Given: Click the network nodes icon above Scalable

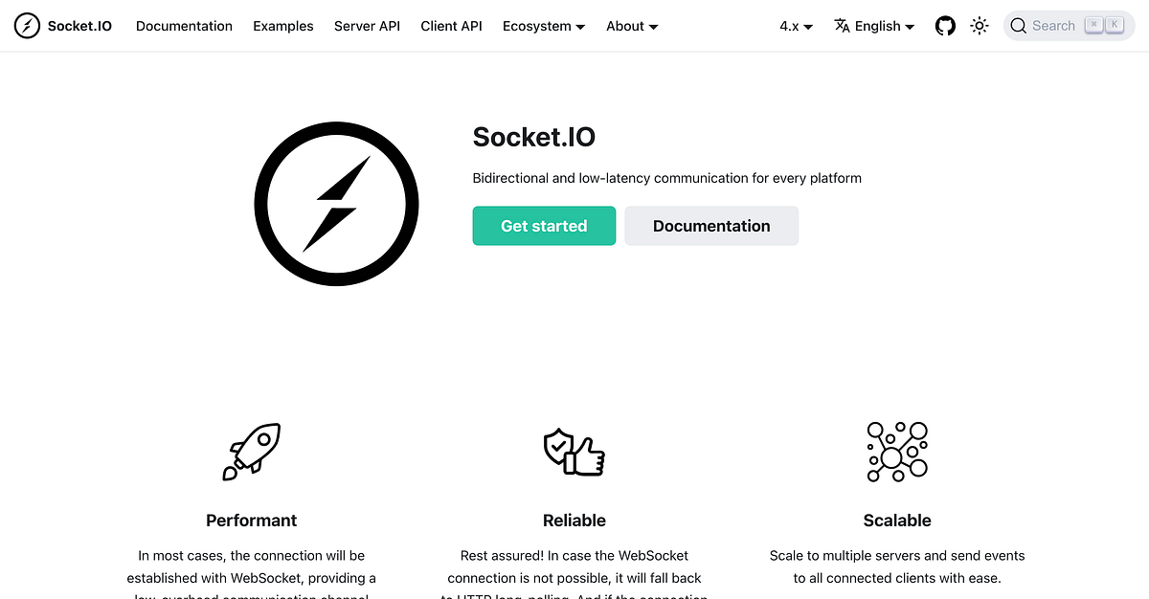Looking at the screenshot, I should tap(897, 451).
